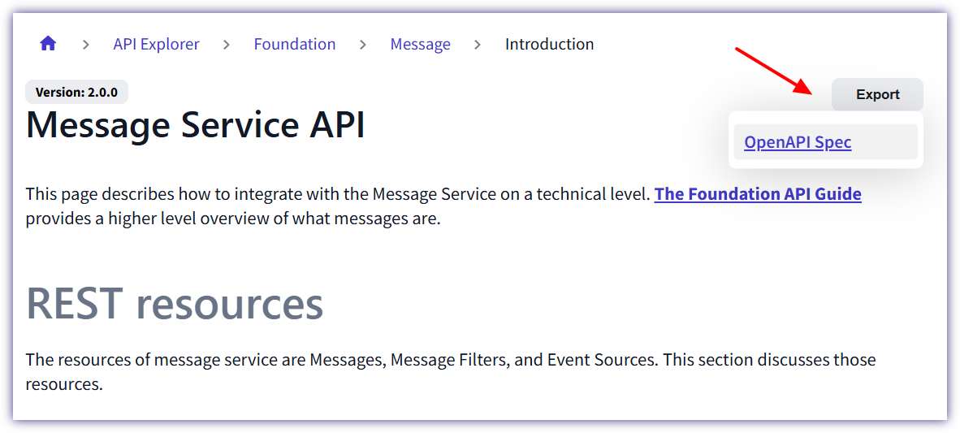Click the Message Service API heading
Screen dimensions: 960x433
[196, 126]
